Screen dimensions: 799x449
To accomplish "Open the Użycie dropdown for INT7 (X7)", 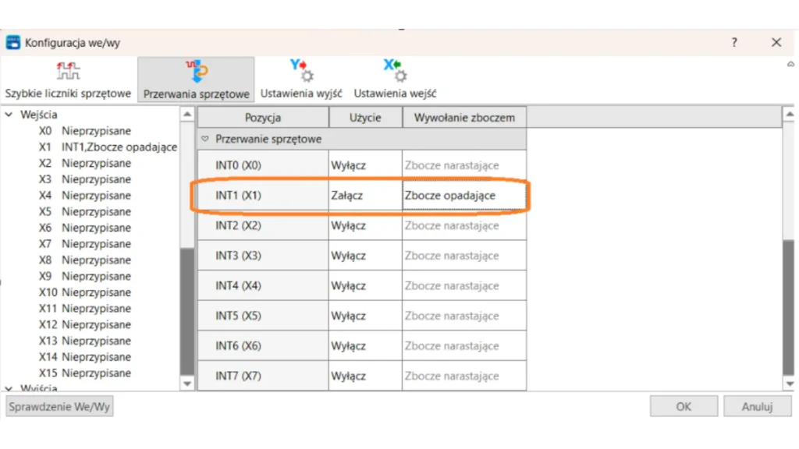I will [365, 376].
